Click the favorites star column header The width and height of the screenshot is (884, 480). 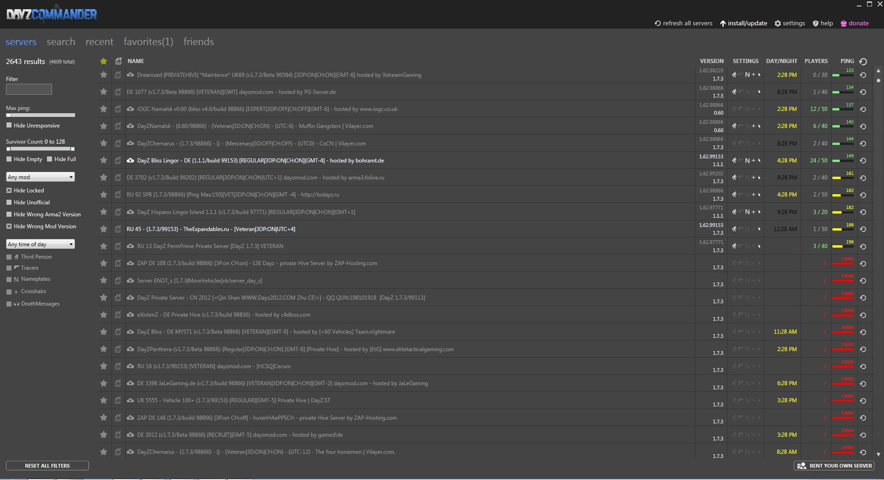[104, 61]
